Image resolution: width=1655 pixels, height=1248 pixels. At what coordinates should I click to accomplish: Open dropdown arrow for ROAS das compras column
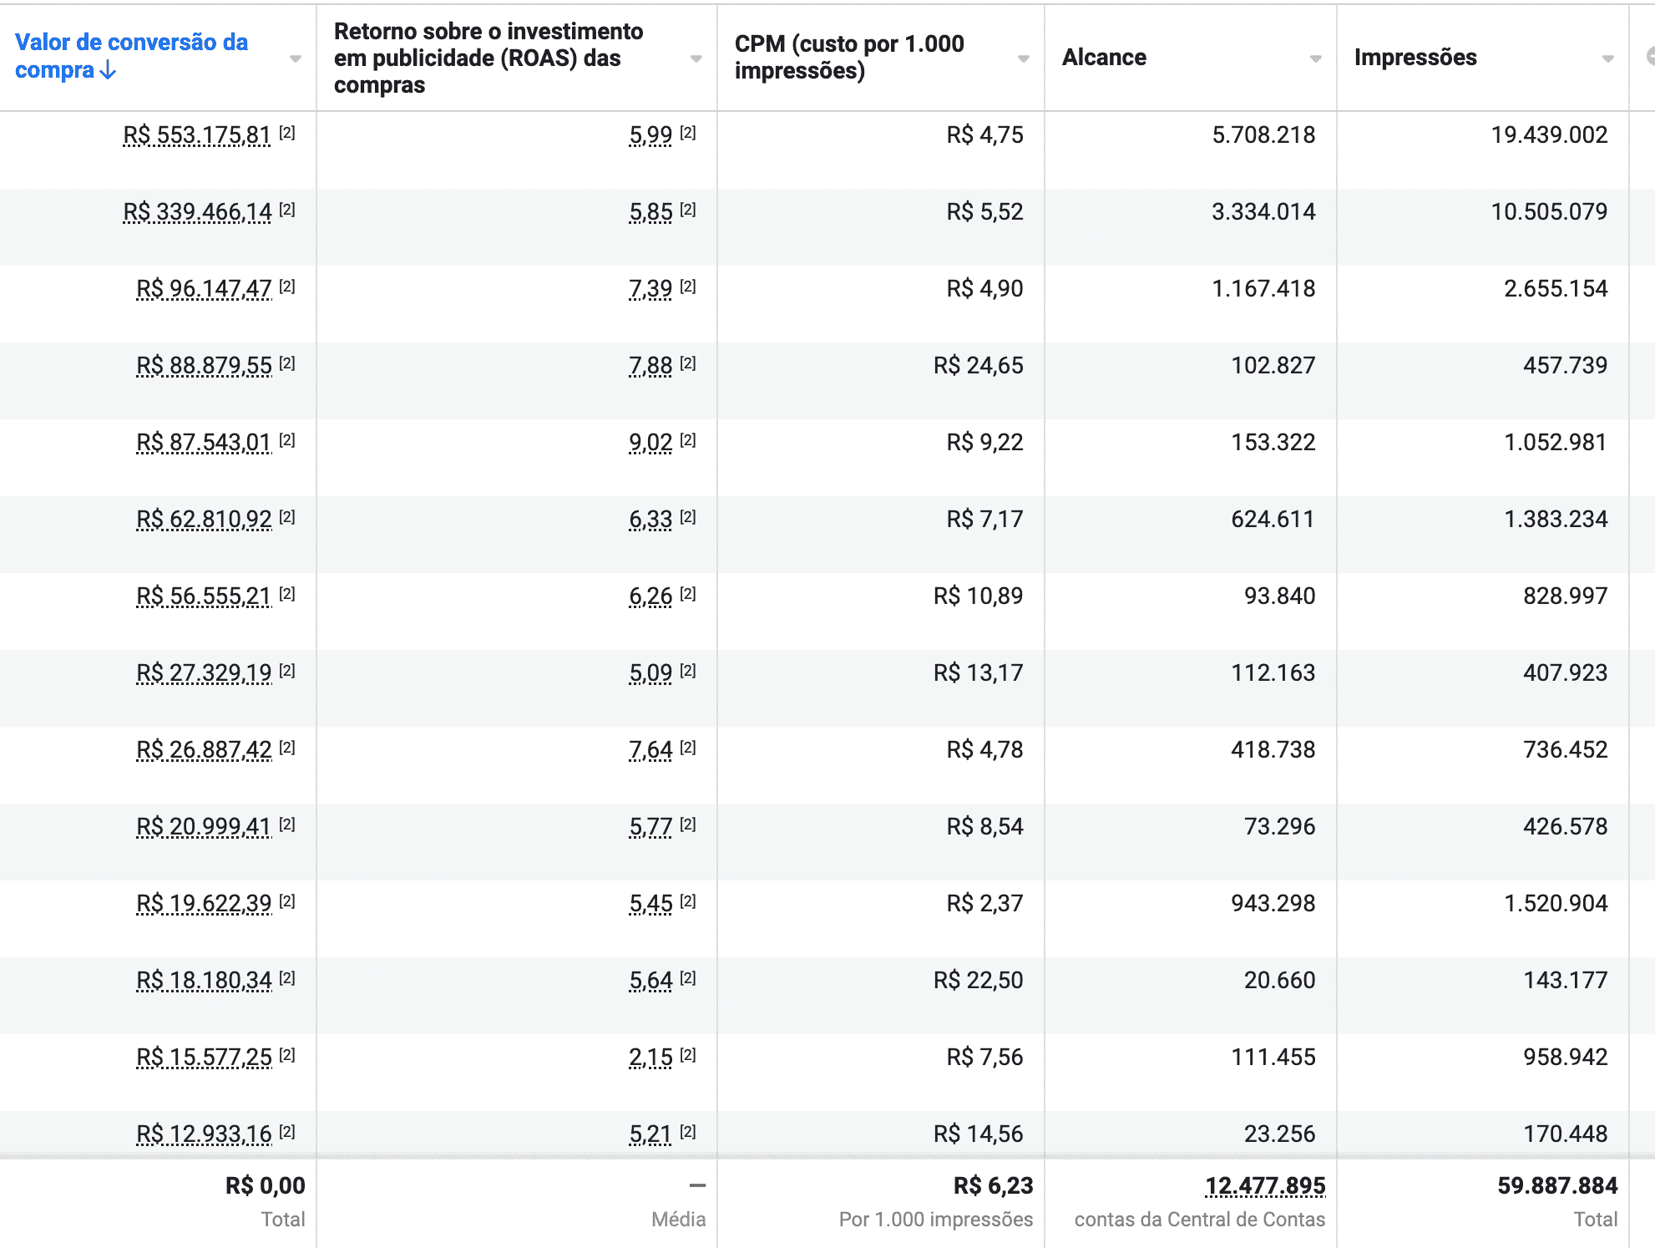click(x=696, y=58)
